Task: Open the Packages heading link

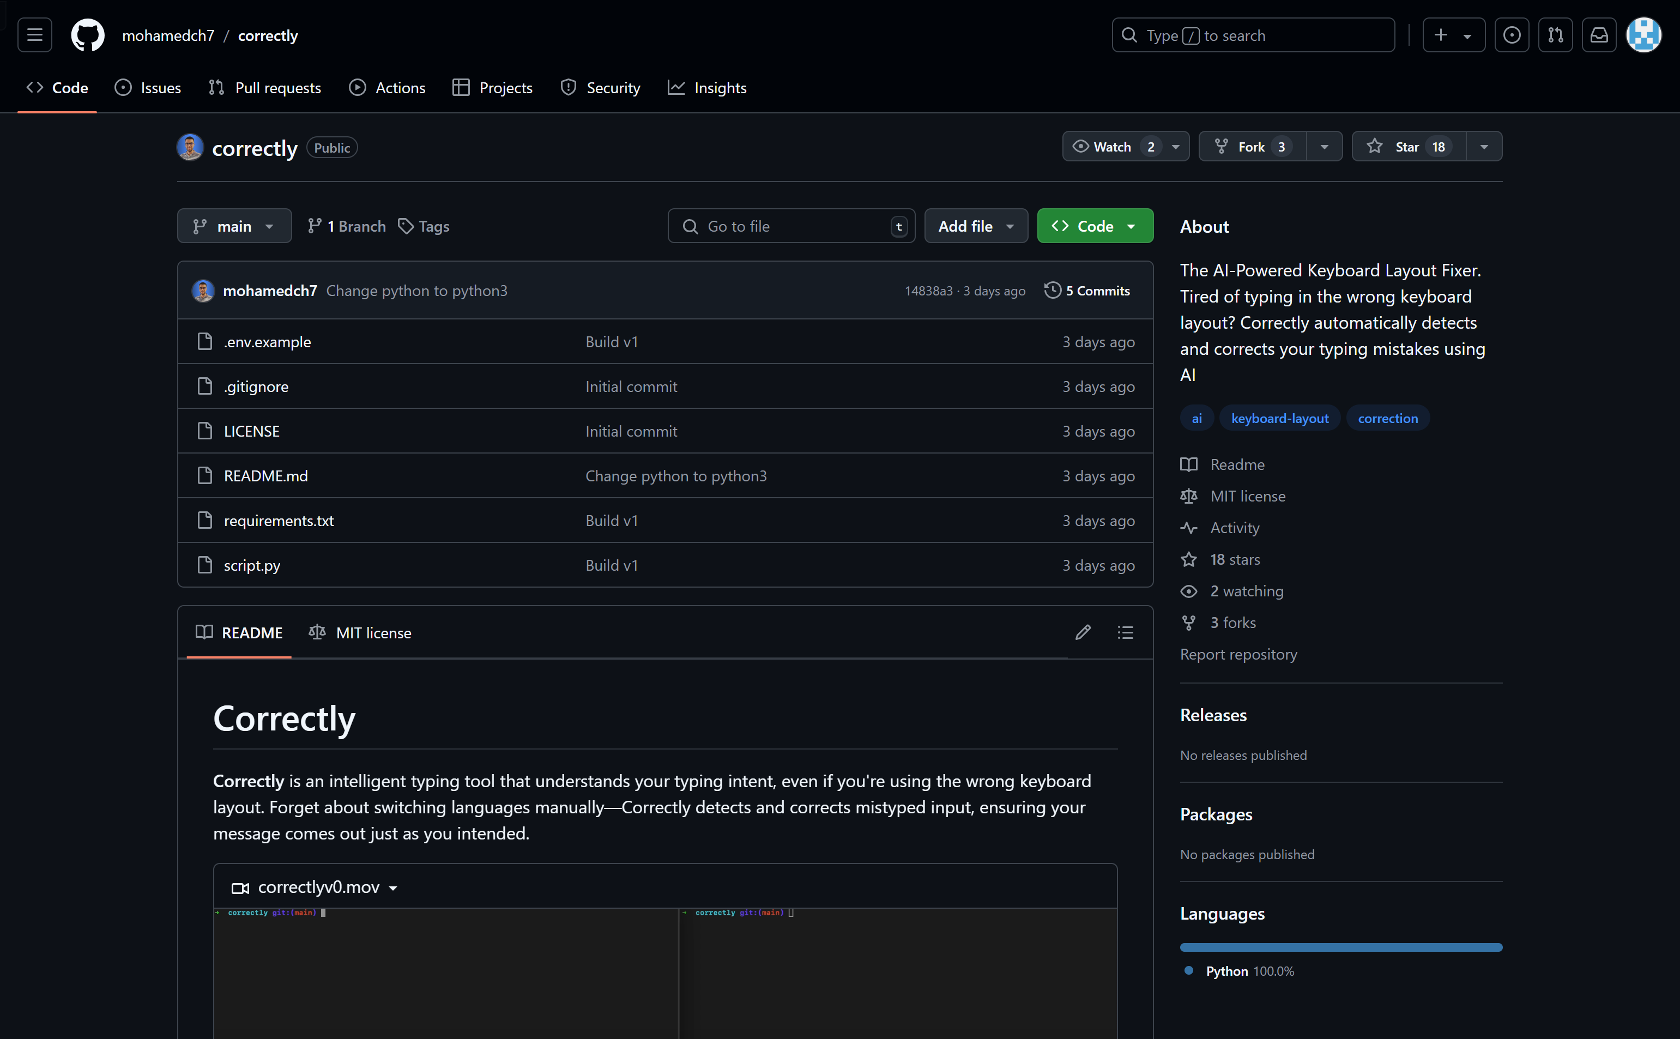Action: pyautogui.click(x=1216, y=814)
